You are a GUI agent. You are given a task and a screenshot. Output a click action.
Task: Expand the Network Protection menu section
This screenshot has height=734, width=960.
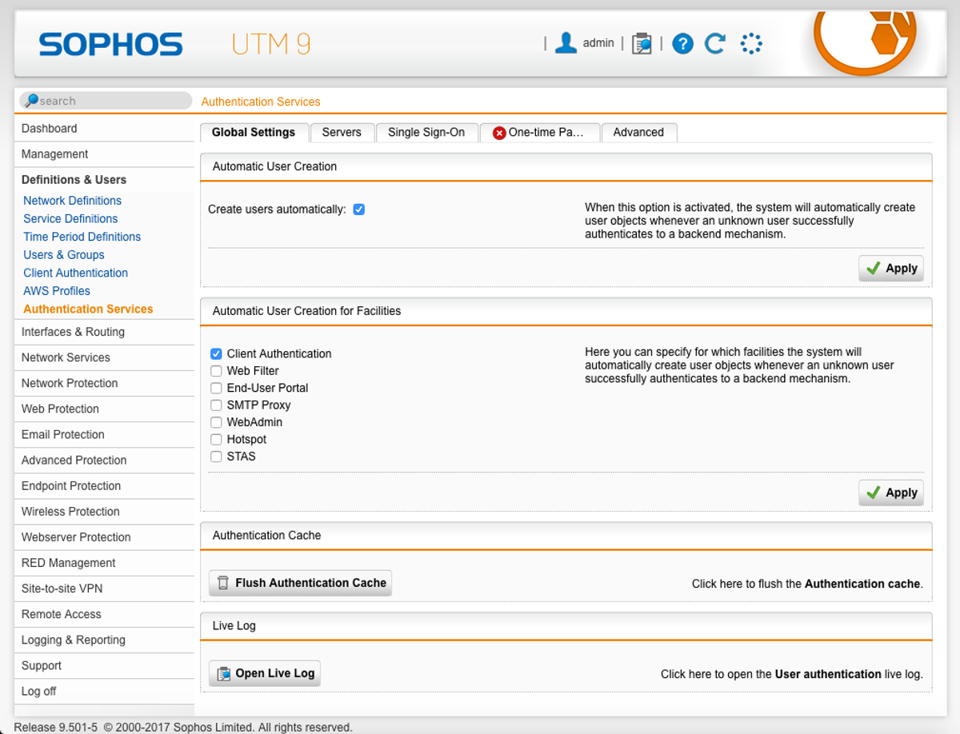(70, 383)
